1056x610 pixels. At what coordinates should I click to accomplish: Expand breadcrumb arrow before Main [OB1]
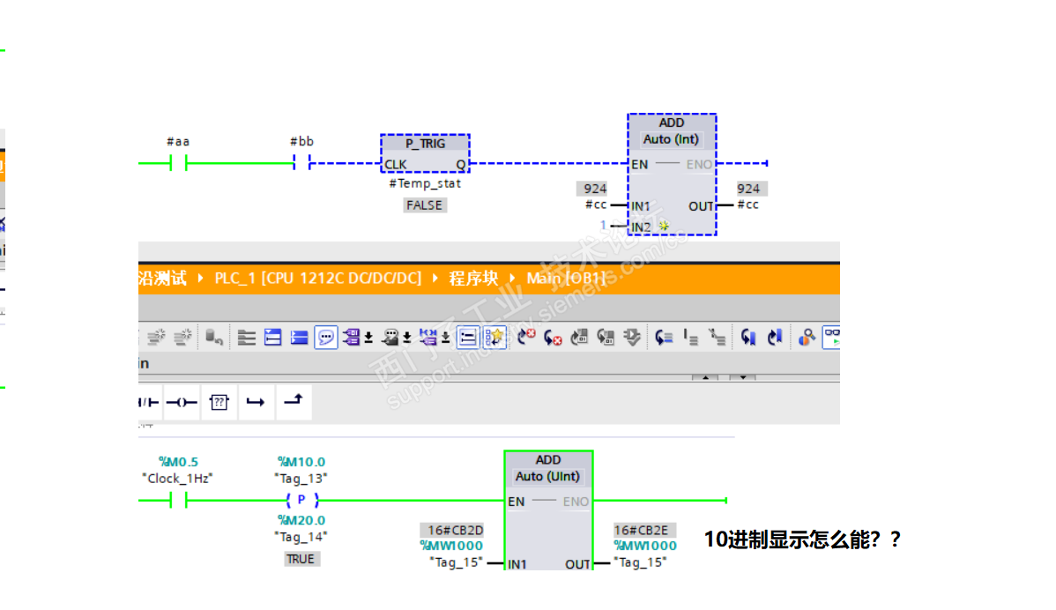click(x=512, y=278)
